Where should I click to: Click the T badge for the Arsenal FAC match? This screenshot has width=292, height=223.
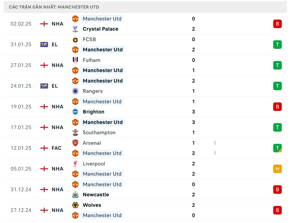277,148
